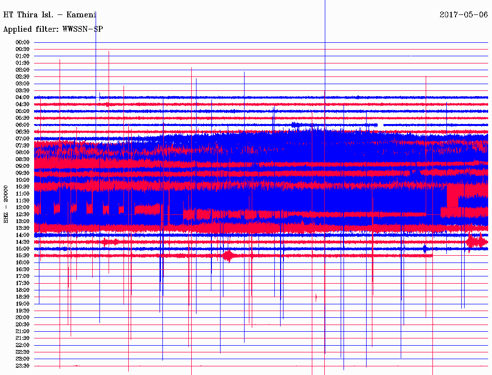Click the 05:30 time label

[23, 118]
